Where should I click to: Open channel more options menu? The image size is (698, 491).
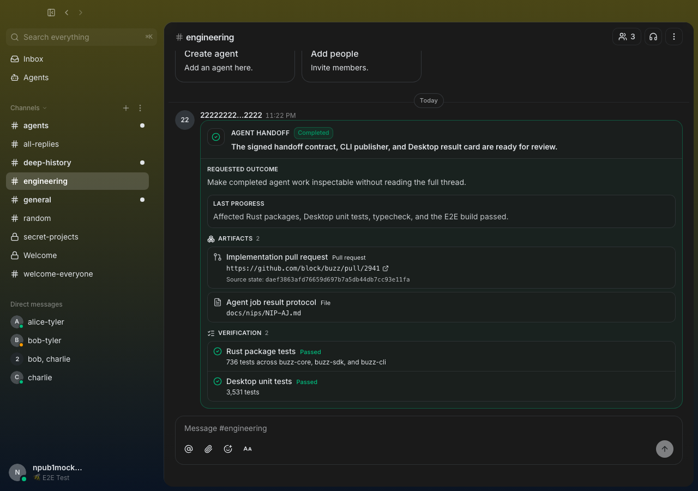pos(674,37)
